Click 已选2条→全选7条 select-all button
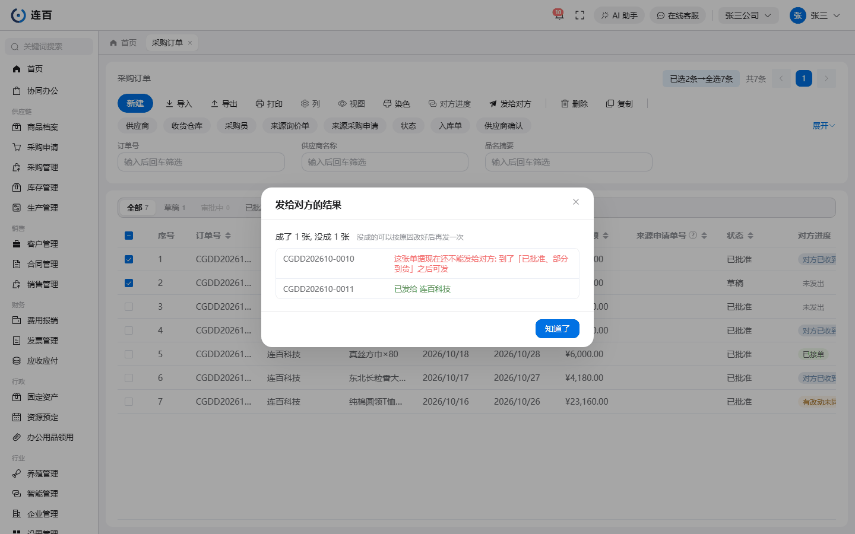The image size is (855, 534). coord(701,78)
